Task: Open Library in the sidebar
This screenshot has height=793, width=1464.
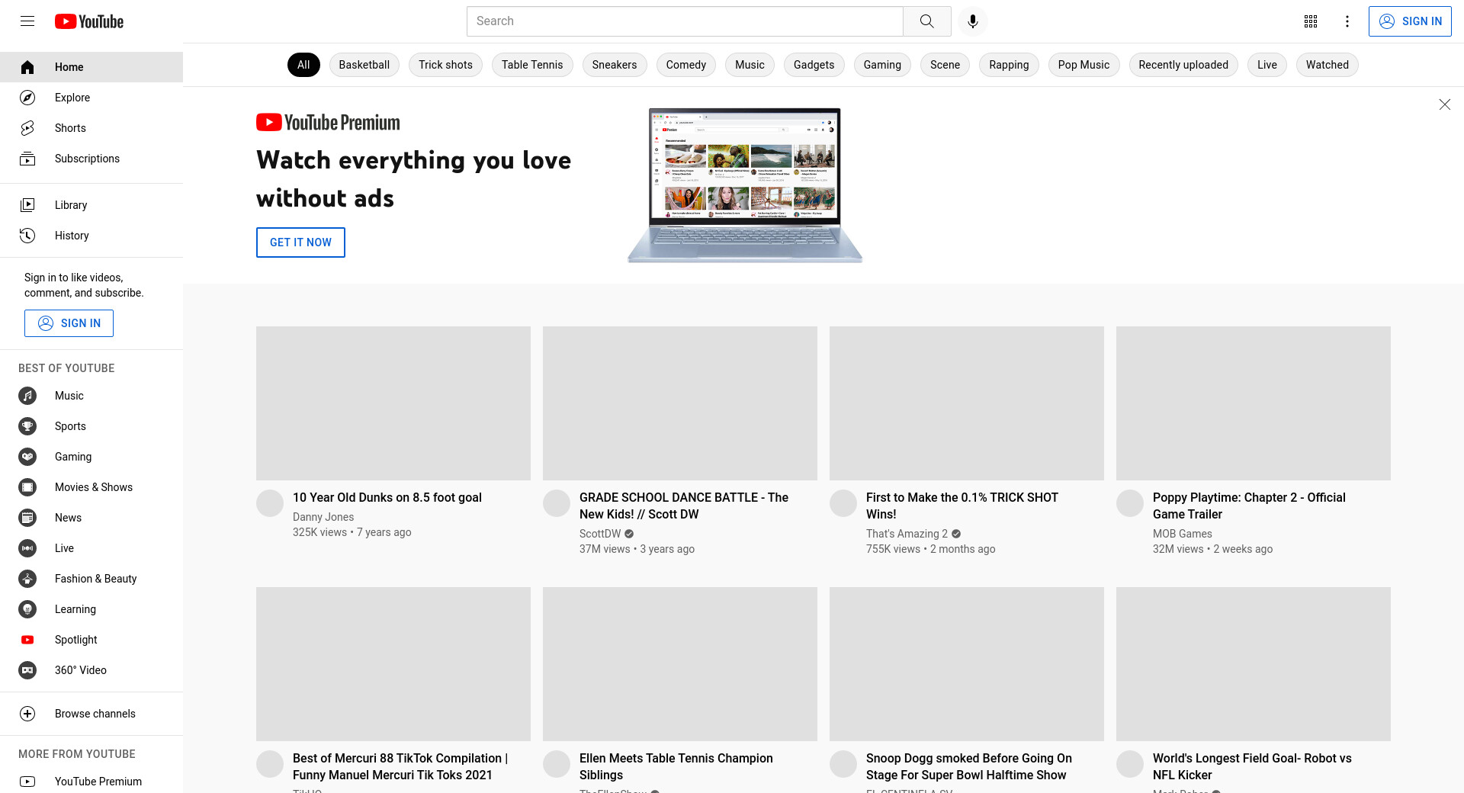Action: [x=91, y=205]
